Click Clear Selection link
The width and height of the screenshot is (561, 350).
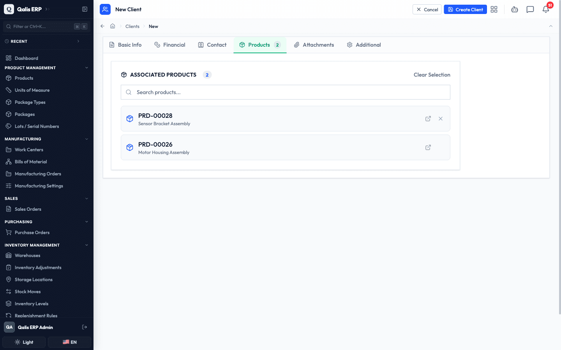click(432, 75)
